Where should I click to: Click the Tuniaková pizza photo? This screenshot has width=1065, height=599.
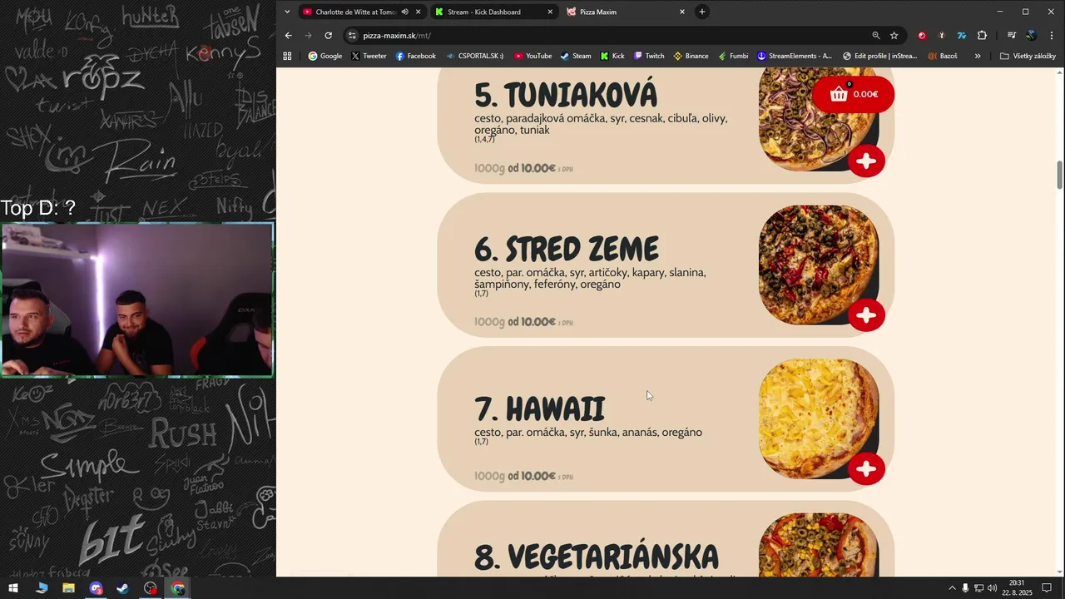tap(818, 121)
